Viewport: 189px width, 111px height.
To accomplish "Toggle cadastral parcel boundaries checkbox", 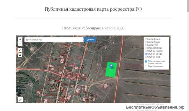I will pos(146,61).
